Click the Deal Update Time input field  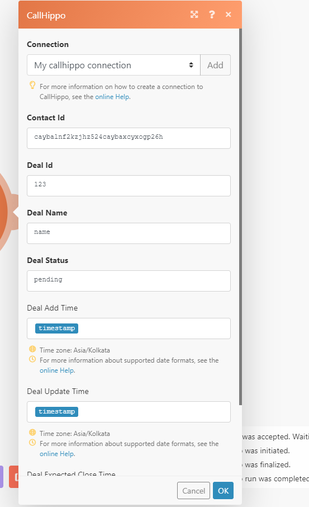click(x=129, y=412)
